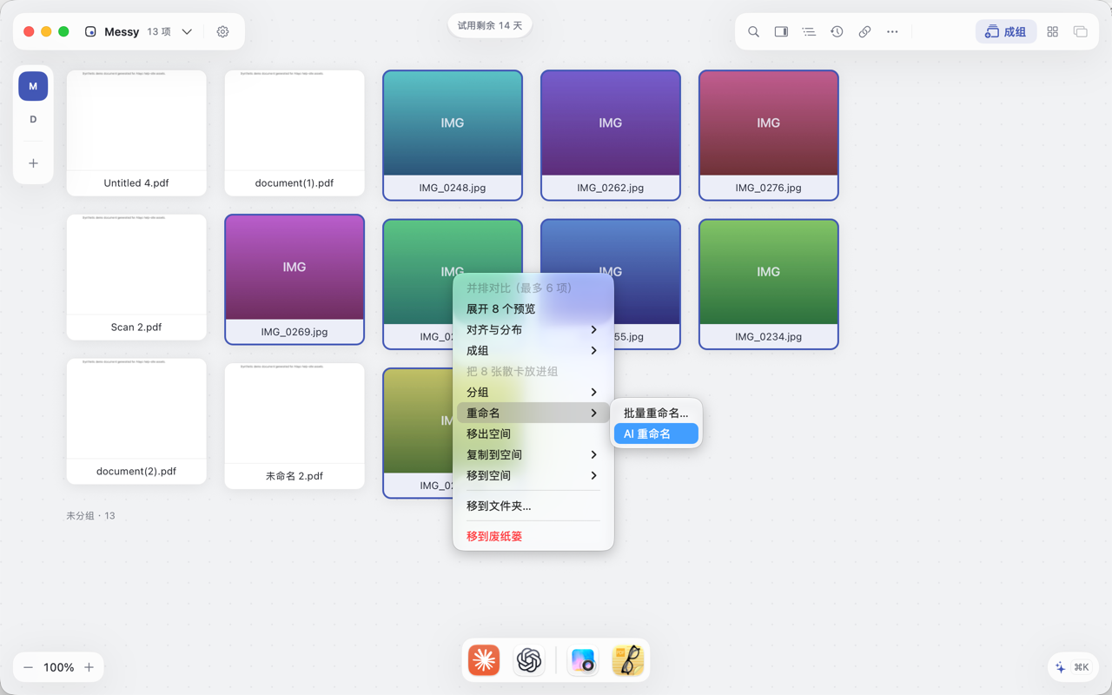Image resolution: width=1112 pixels, height=695 pixels.
Task: Open space settings gear icon
Action: pyautogui.click(x=222, y=32)
